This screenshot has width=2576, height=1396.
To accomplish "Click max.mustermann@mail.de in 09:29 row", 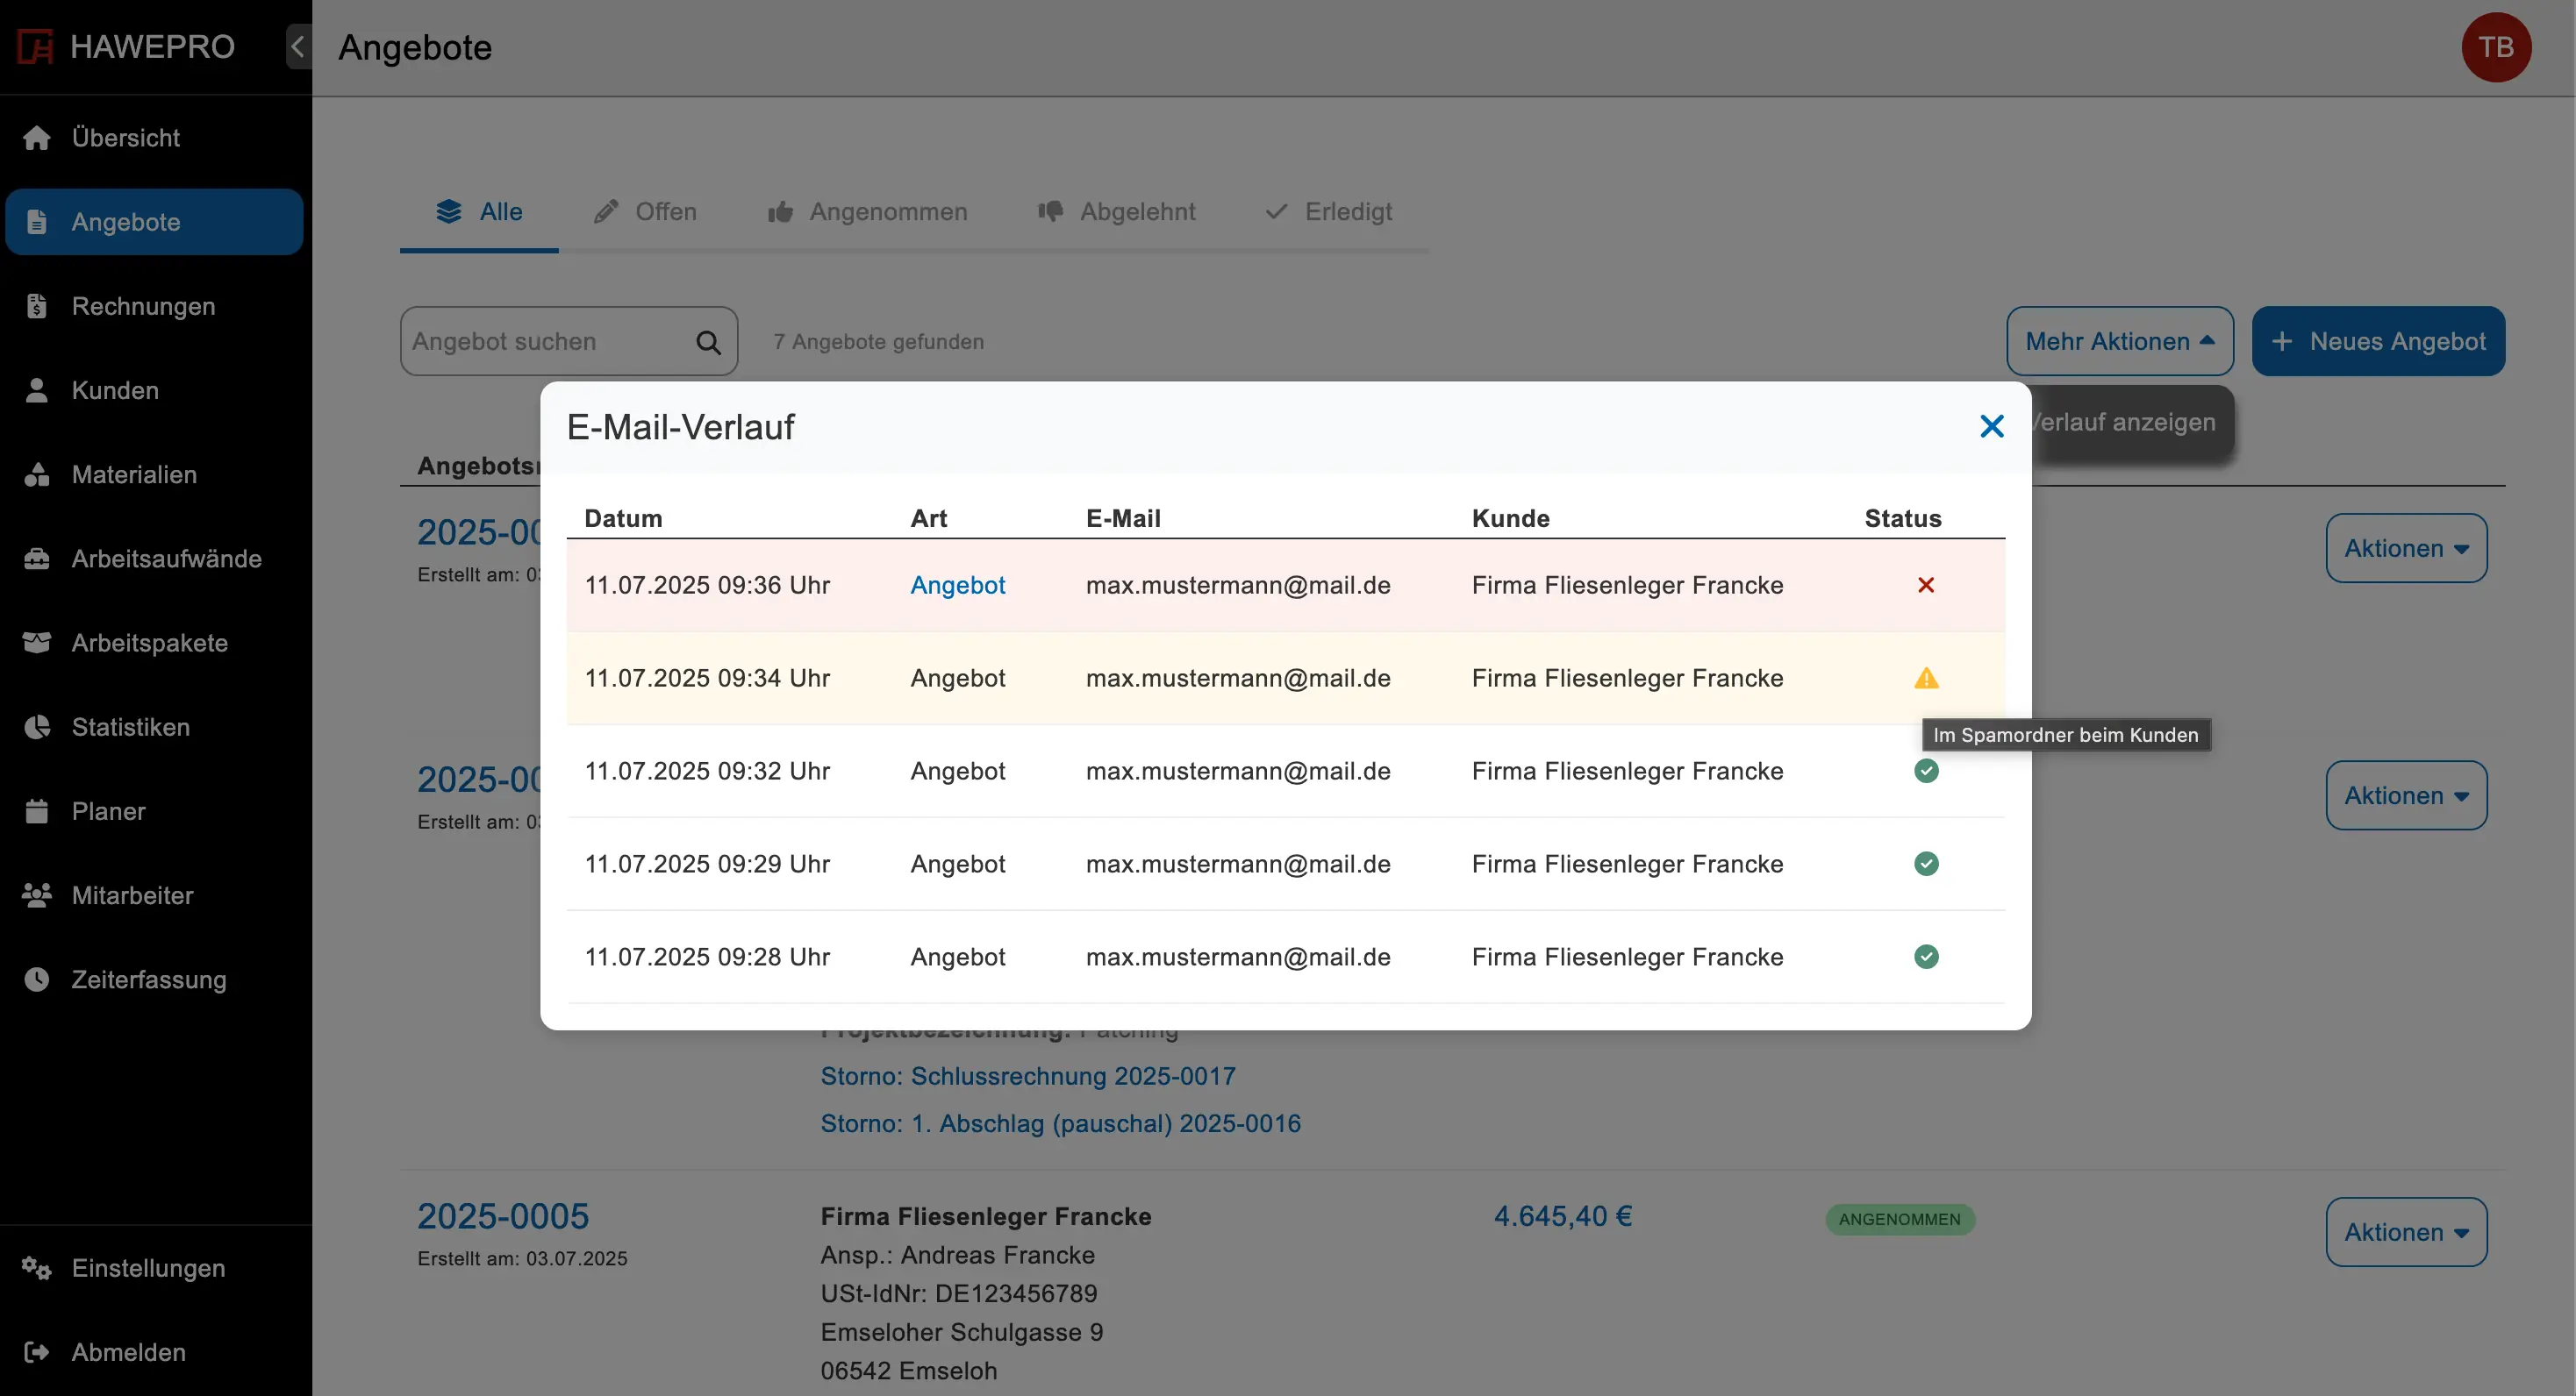I will tap(1238, 864).
